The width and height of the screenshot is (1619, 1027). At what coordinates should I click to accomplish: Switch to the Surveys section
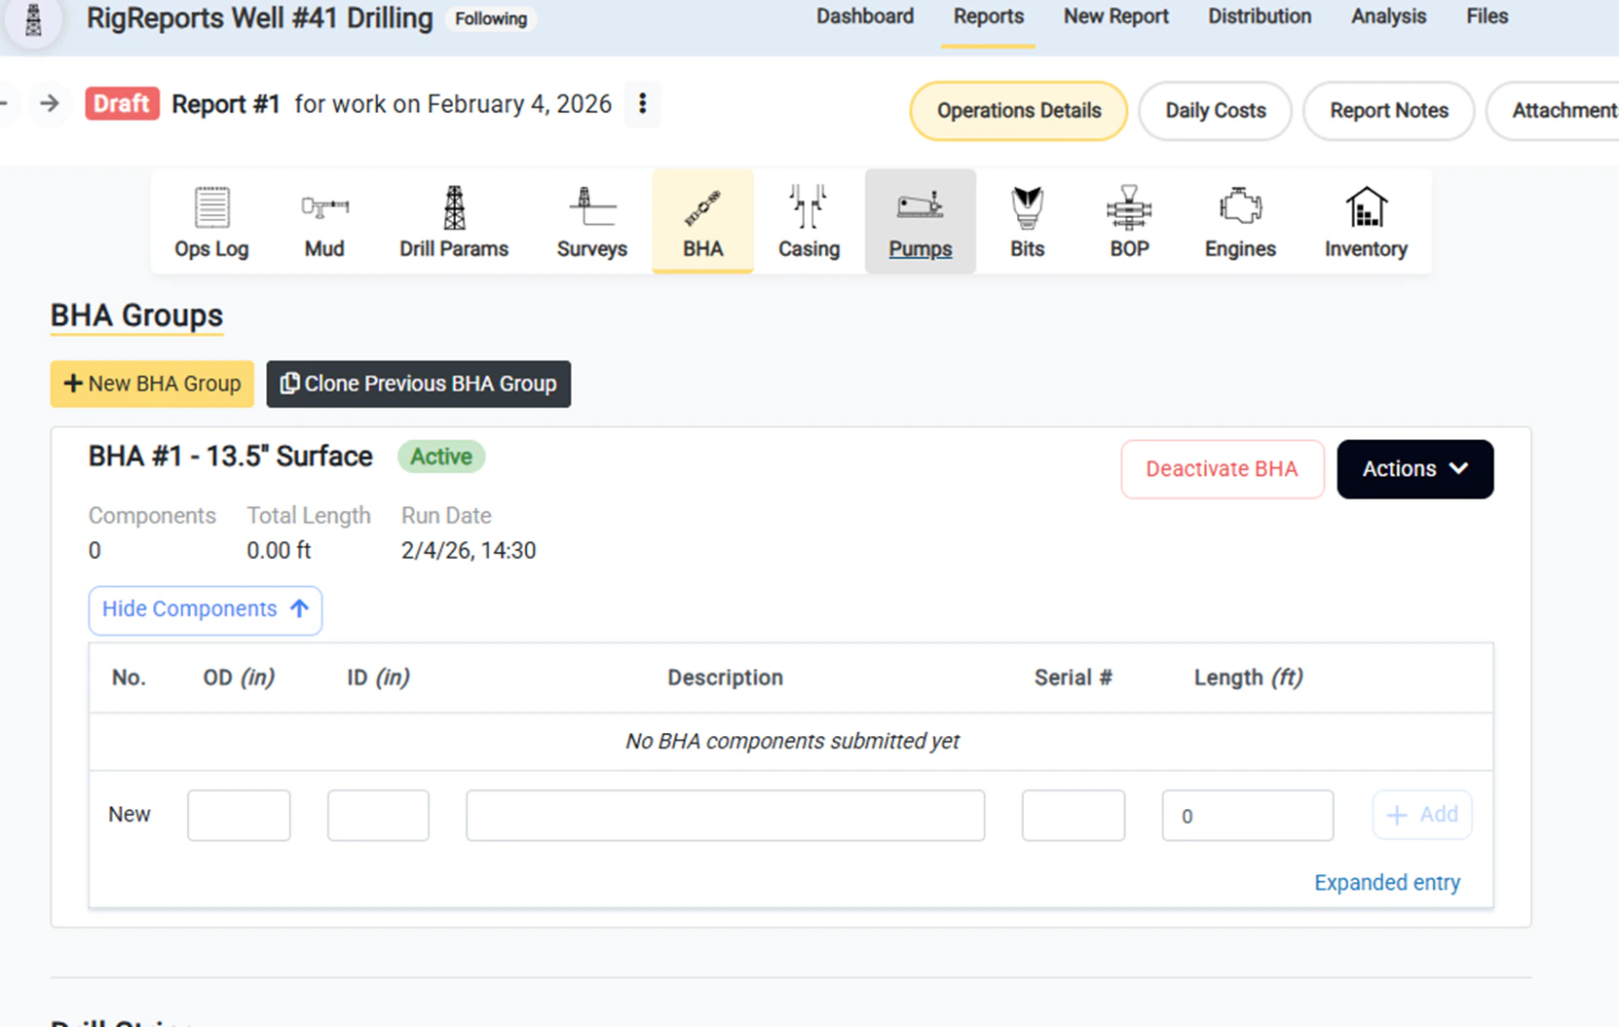591,220
